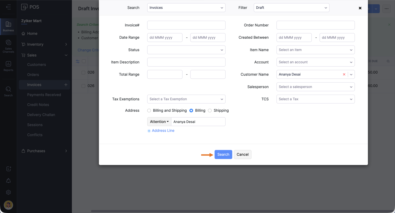This screenshot has height=213, width=395.
Task: Open the Reports icon in sidebar
Action: point(8,66)
